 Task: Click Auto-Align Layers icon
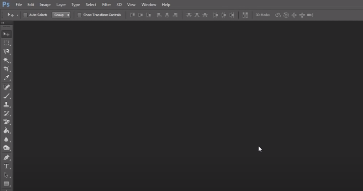[245, 15]
